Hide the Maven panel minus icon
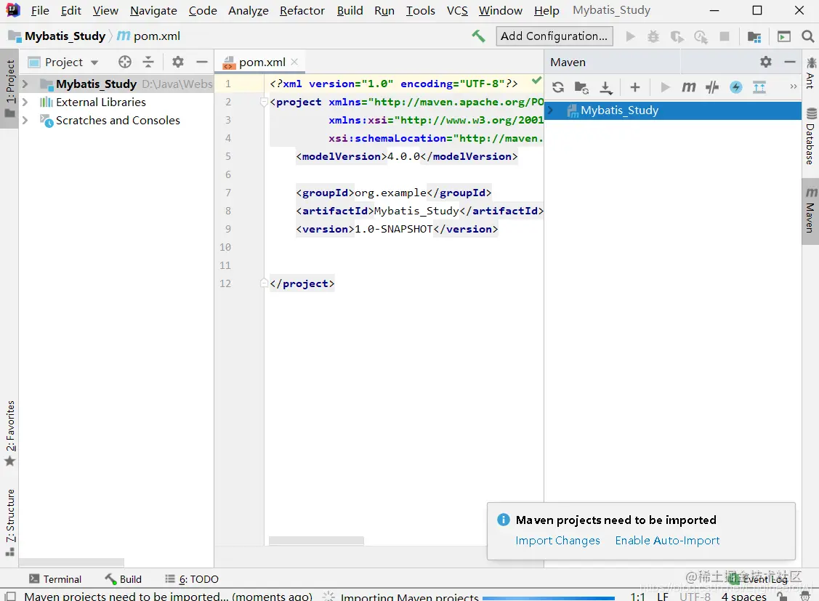 [790, 62]
